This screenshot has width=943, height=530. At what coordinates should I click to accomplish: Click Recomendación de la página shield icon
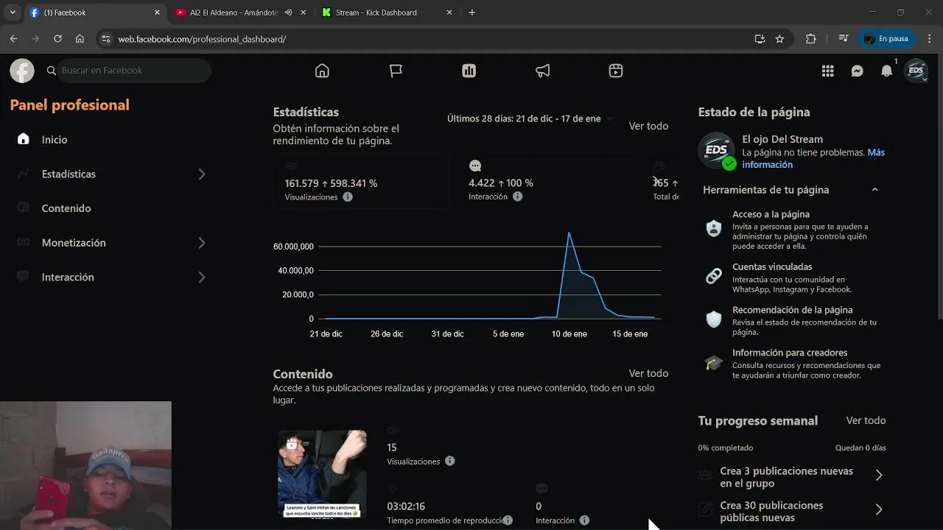pyautogui.click(x=714, y=319)
